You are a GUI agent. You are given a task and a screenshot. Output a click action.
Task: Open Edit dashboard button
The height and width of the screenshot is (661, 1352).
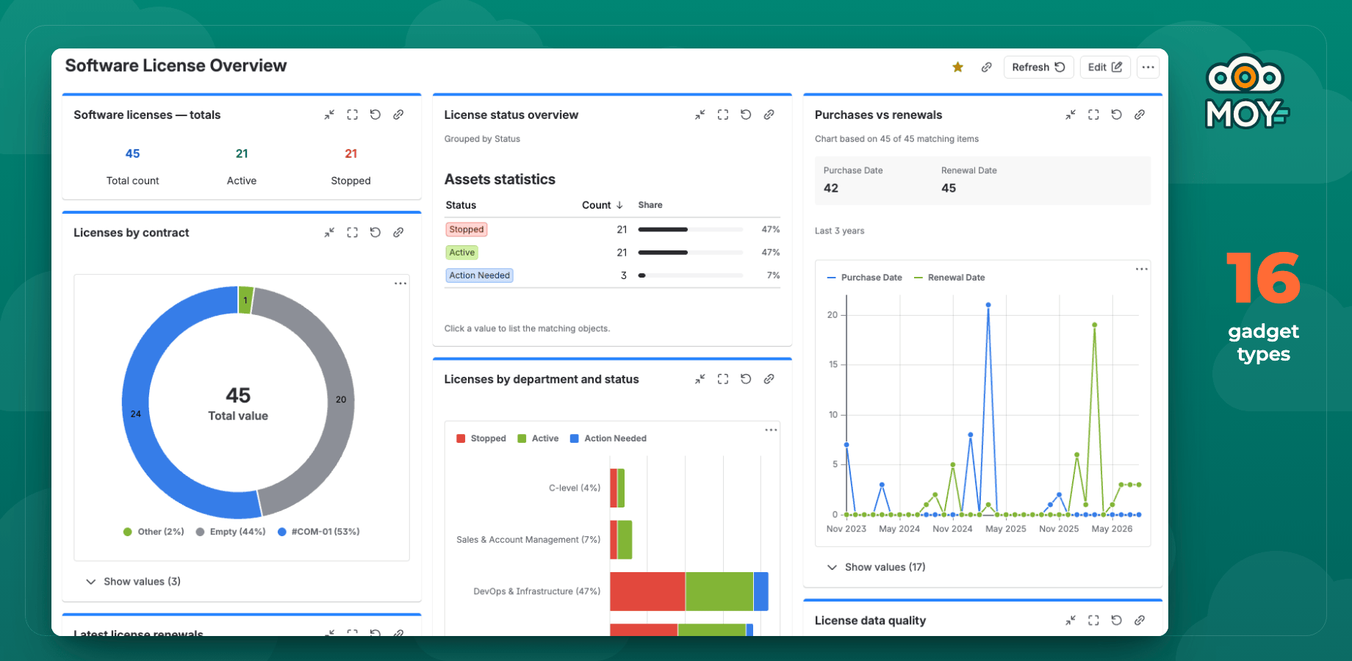click(x=1104, y=68)
